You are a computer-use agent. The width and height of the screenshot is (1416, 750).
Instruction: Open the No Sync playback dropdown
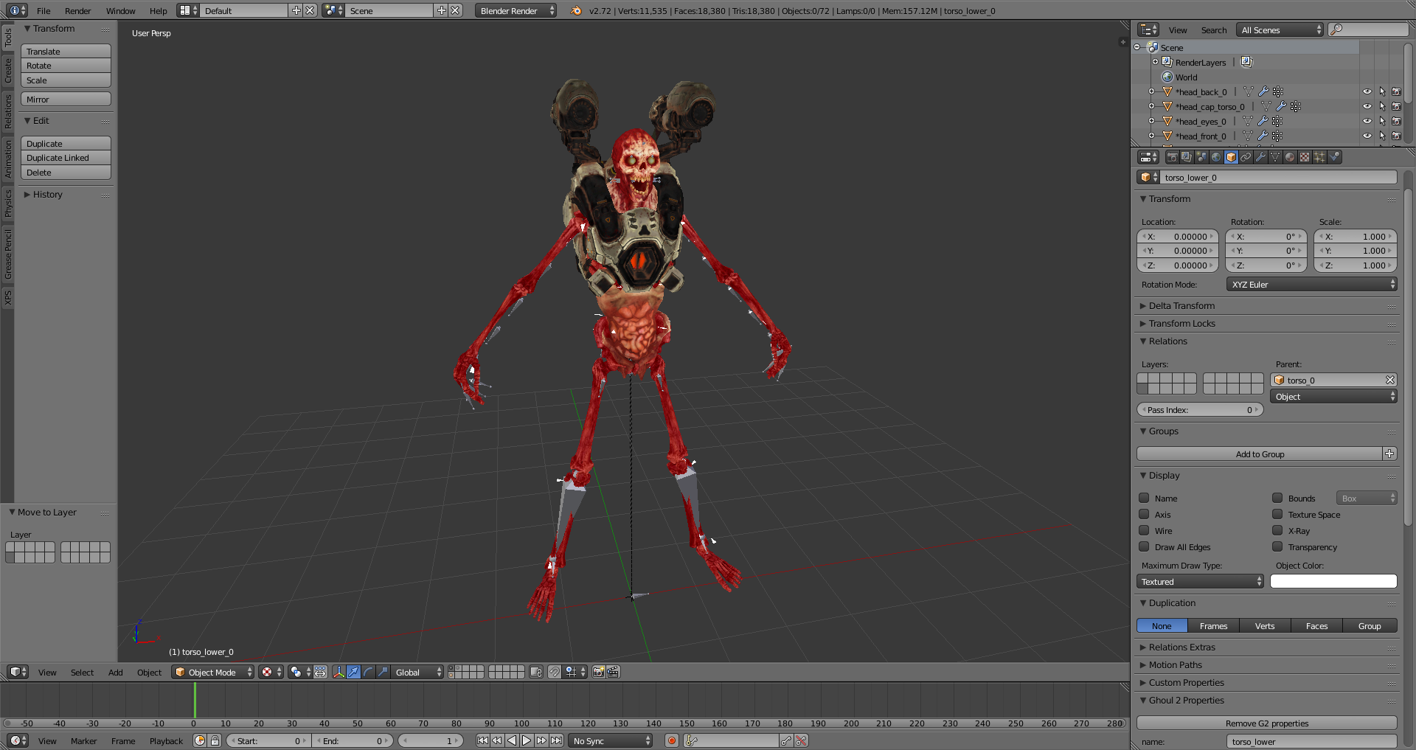(x=611, y=741)
